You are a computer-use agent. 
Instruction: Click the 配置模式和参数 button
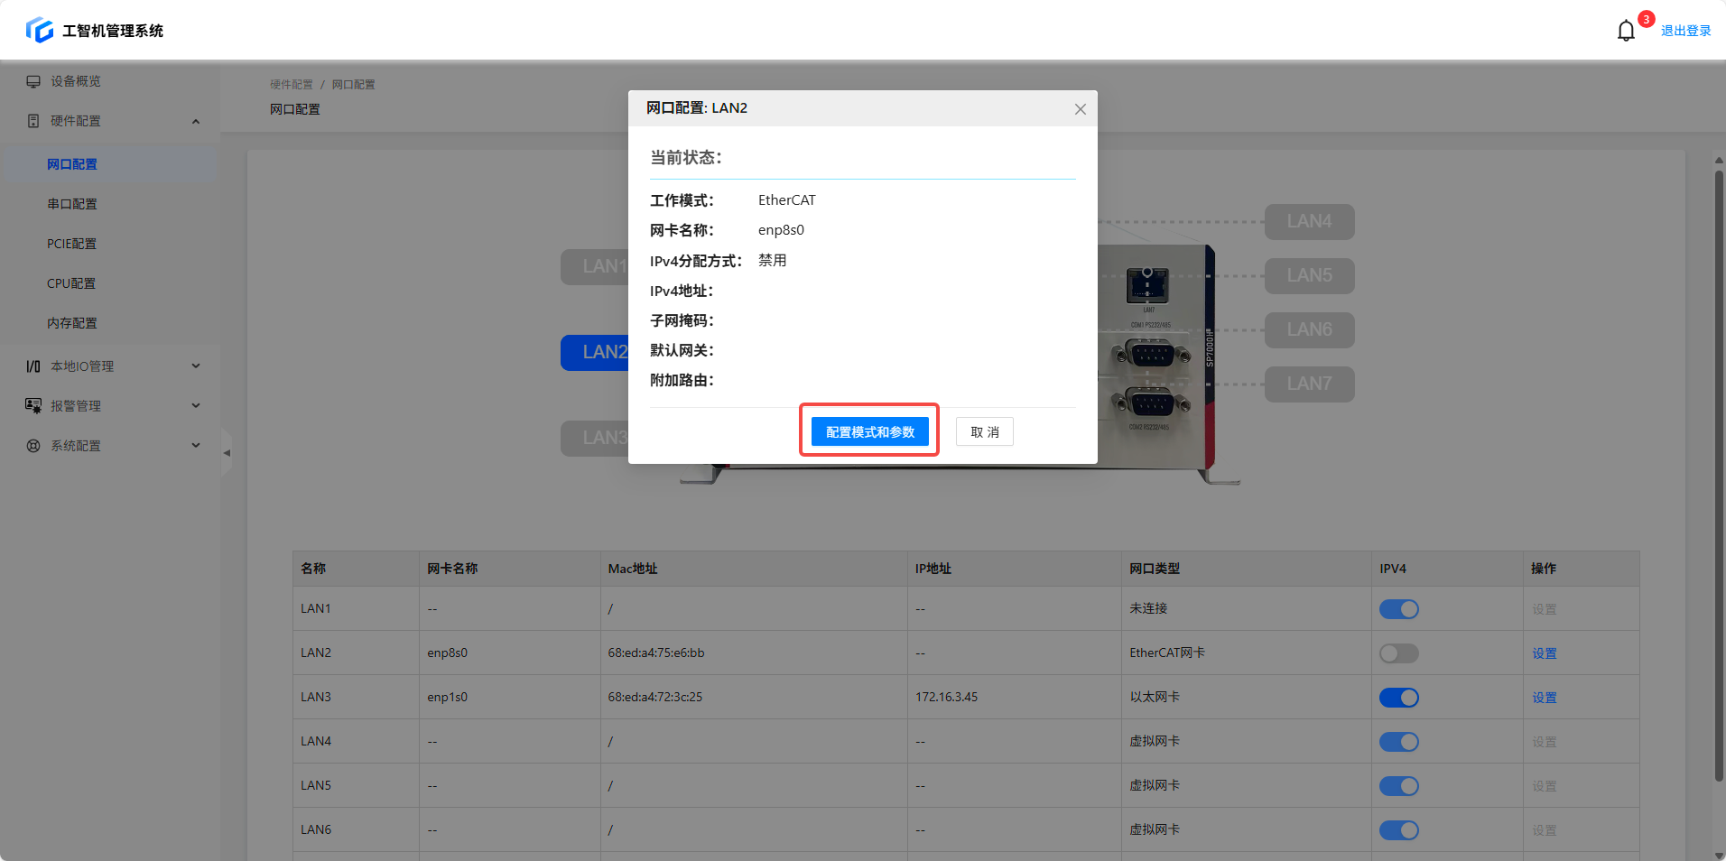coord(869,432)
